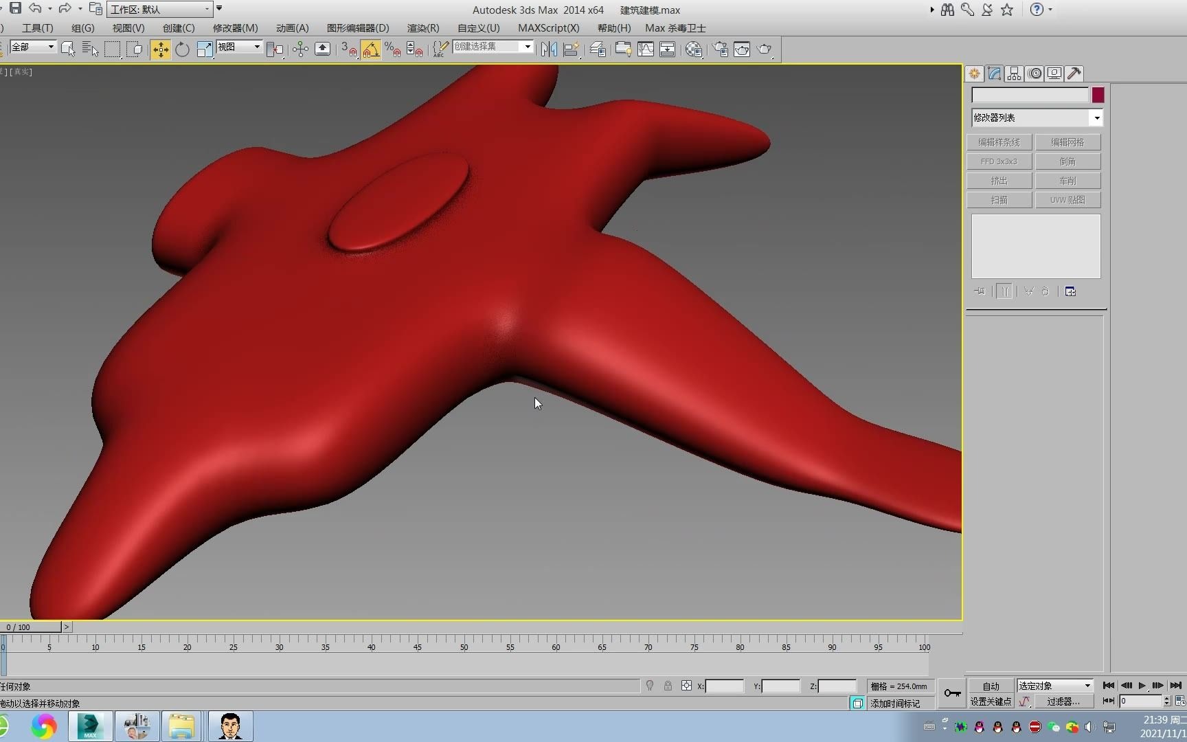The image size is (1187, 742).
Task: Open the Utilities hammer panel
Action: click(1074, 74)
